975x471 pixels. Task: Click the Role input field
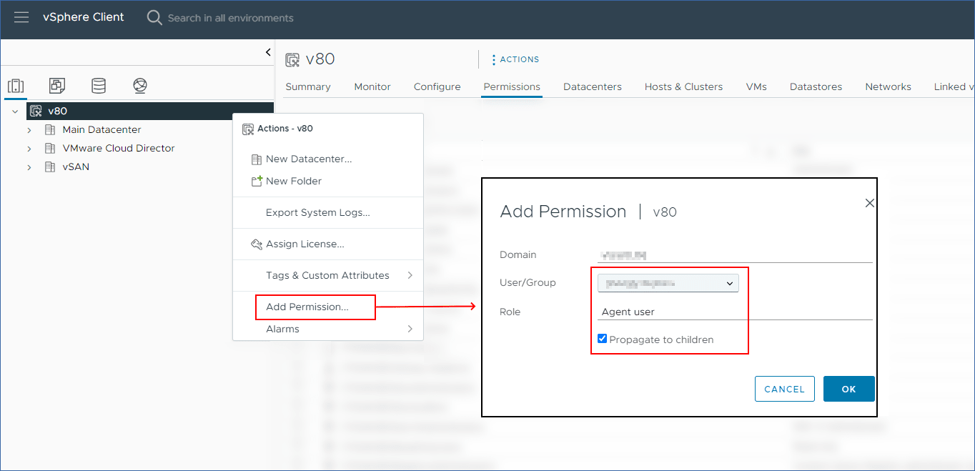(735, 312)
